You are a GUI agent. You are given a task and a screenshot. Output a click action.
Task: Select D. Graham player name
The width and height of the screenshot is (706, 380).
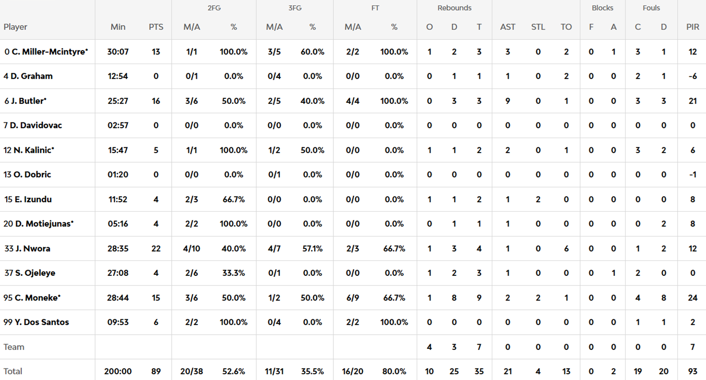pos(32,76)
